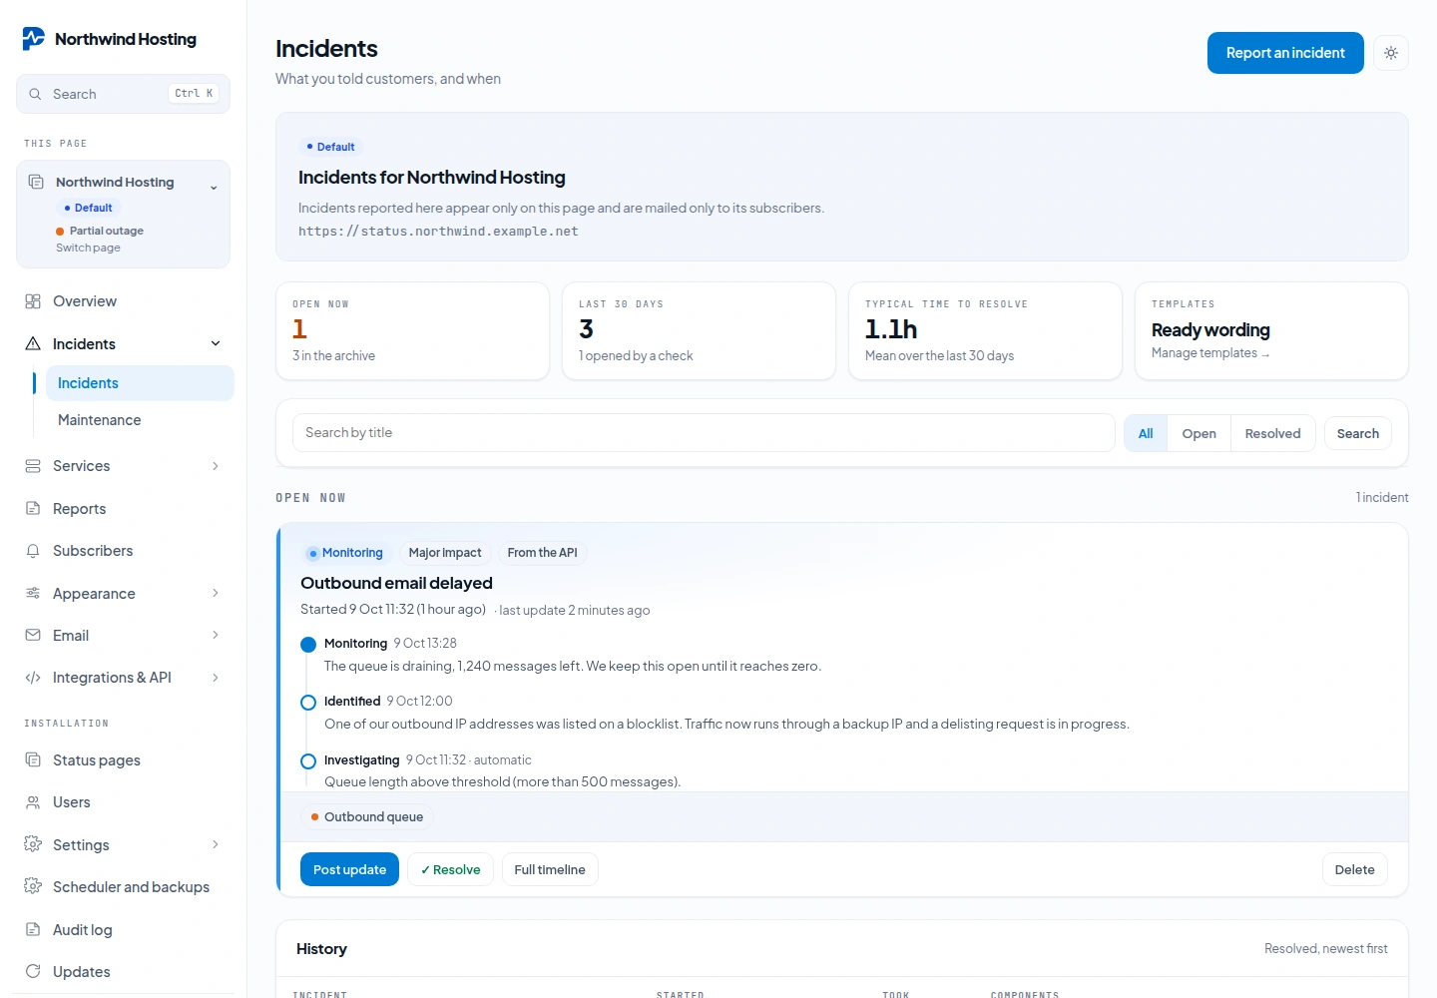Focus the Search by title field

pyautogui.click(x=704, y=433)
